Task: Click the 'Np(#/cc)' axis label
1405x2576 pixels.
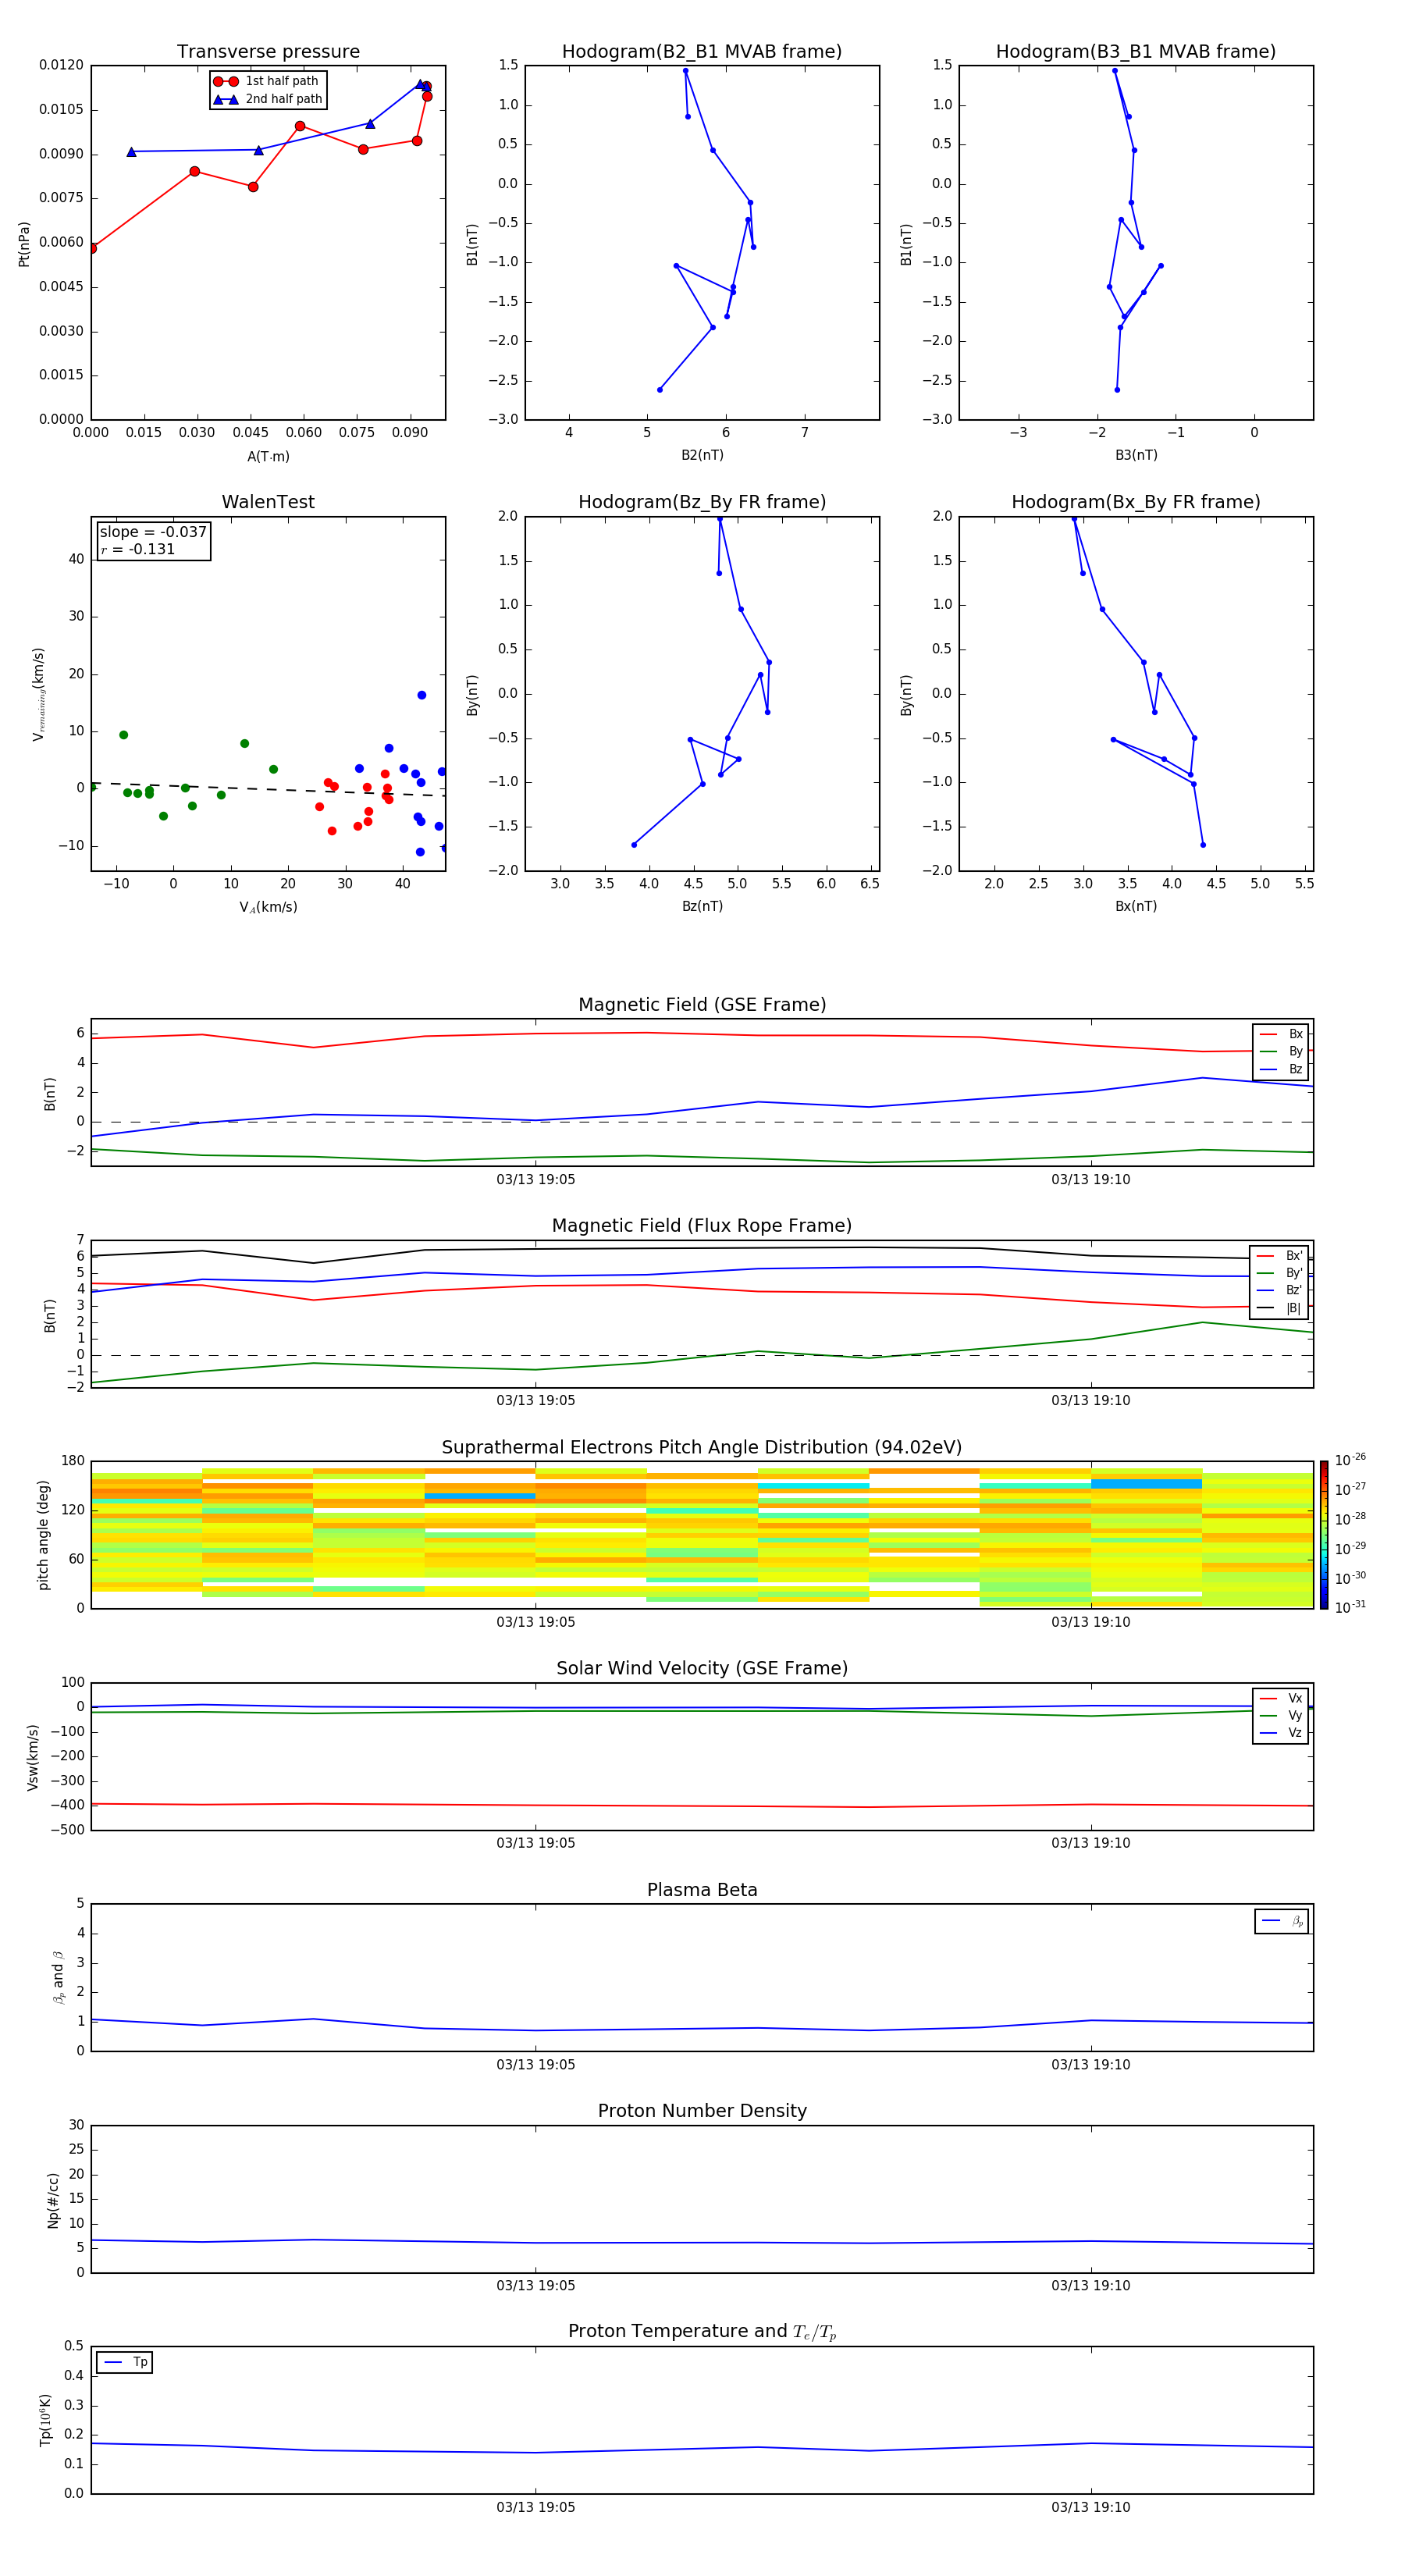Action: [53, 2200]
